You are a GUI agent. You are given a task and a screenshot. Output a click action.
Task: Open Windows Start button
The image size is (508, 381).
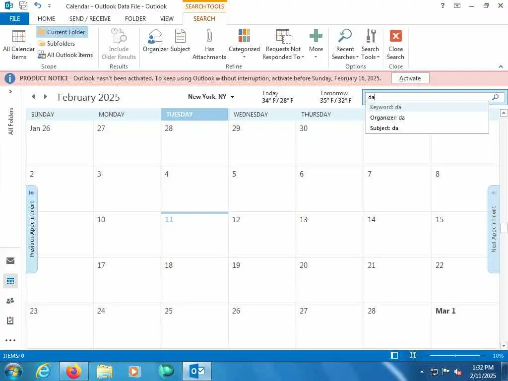tap(13, 371)
